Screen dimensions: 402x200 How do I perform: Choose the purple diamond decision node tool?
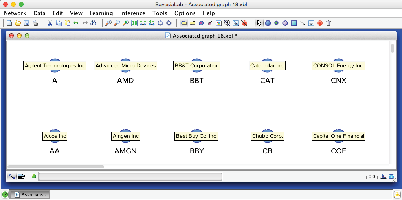pyautogui.click(x=285, y=23)
